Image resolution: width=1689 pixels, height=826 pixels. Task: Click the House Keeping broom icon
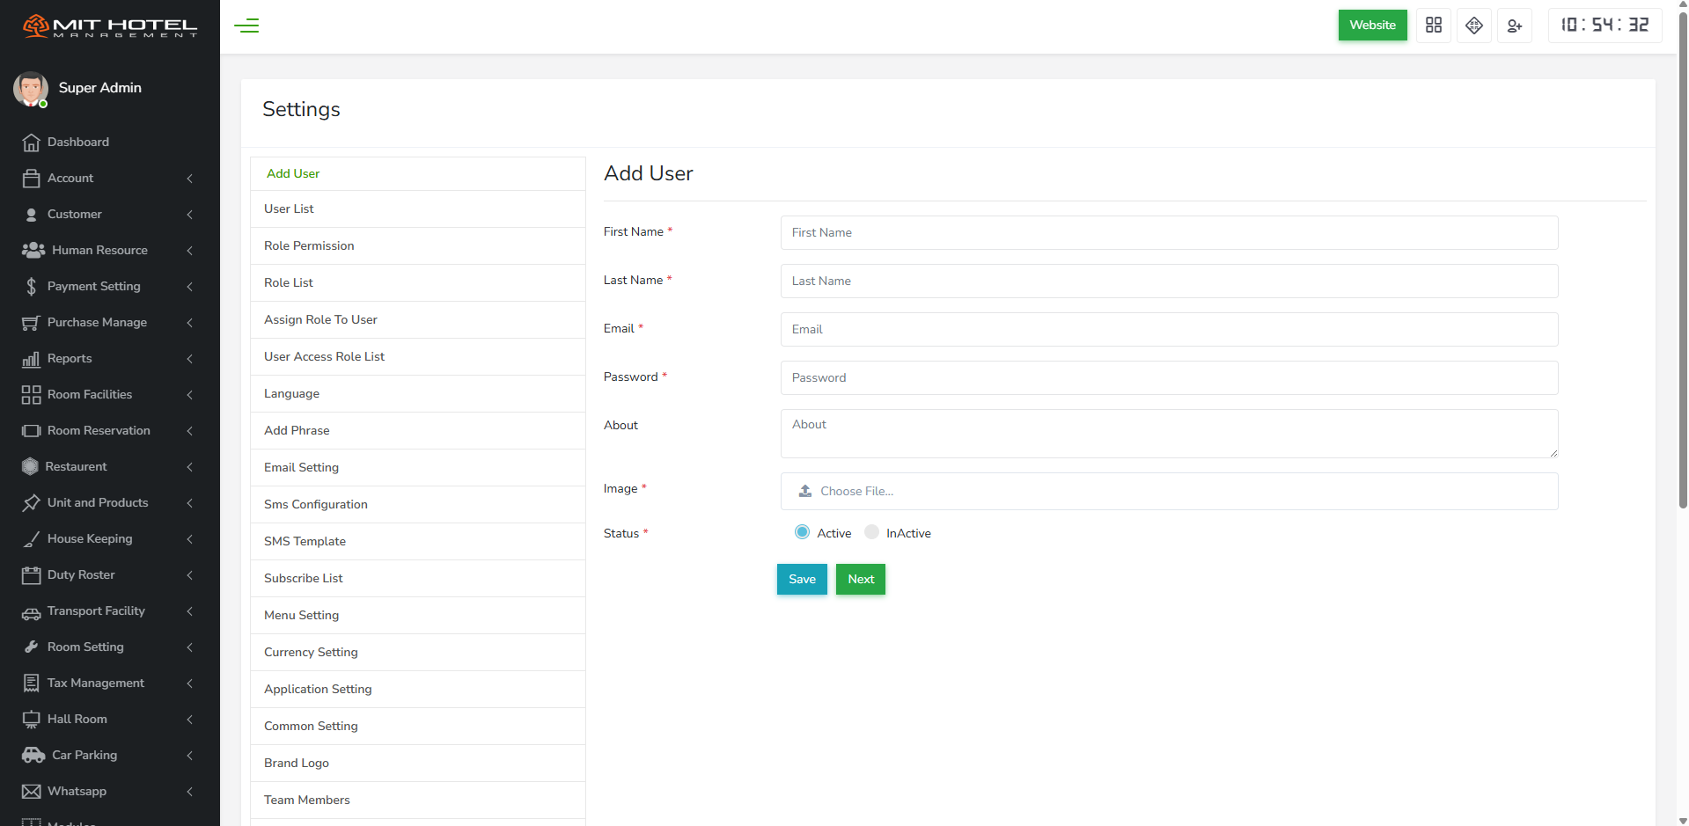pos(31,539)
